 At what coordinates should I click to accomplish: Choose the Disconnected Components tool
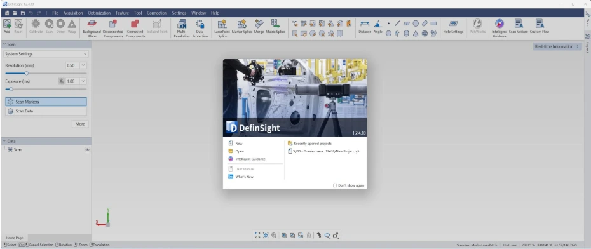pyautogui.click(x=113, y=28)
